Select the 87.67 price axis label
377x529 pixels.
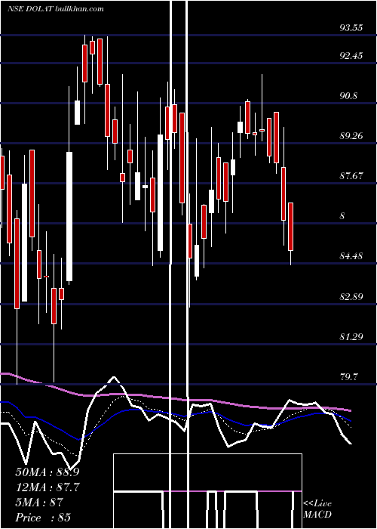(x=351, y=176)
